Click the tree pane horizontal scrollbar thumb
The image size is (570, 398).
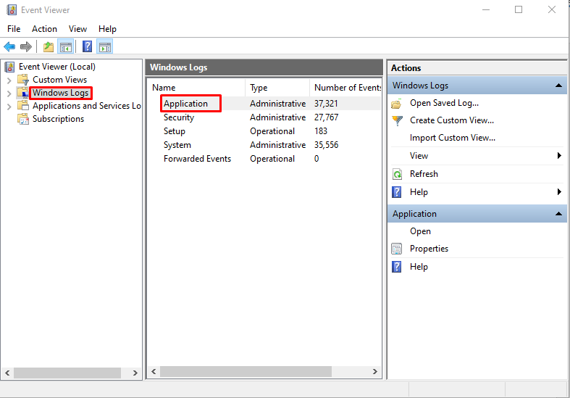[67, 373]
